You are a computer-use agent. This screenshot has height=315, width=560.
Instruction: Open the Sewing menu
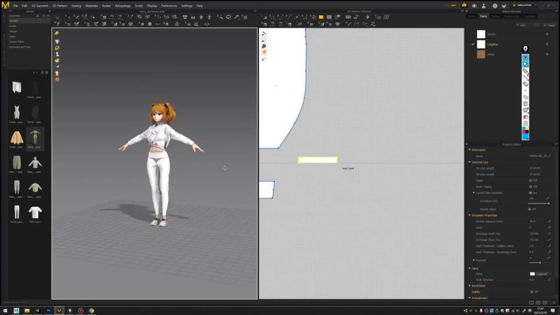76,6
